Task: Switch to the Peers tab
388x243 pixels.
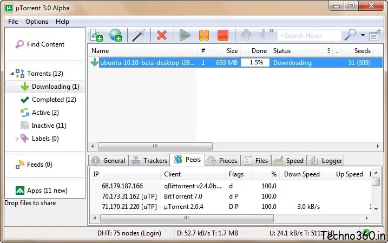Action: (187, 160)
